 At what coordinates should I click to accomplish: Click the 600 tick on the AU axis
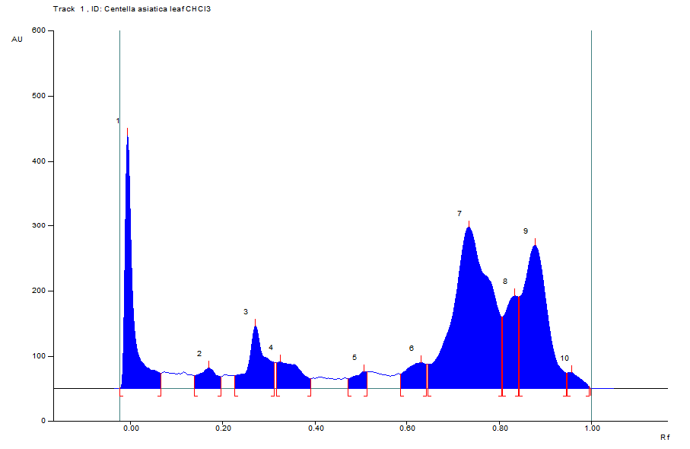[x=38, y=31]
